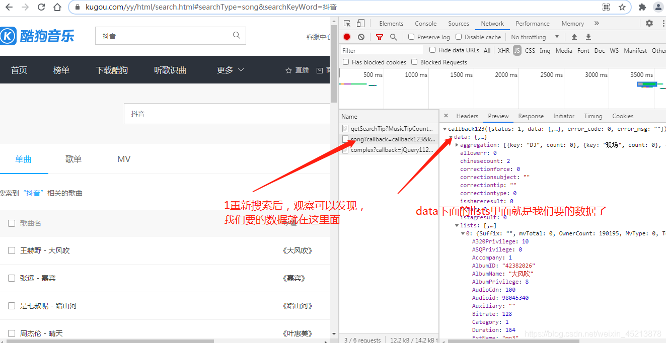
Task: Click QR code icon in address bar
Action: coord(606,7)
